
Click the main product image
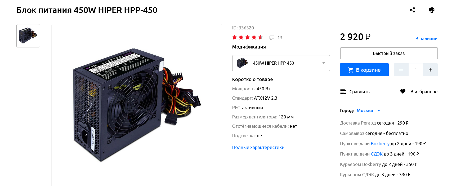tap(137, 105)
